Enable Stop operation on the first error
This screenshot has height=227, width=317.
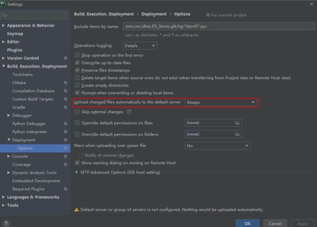[x=77, y=55]
